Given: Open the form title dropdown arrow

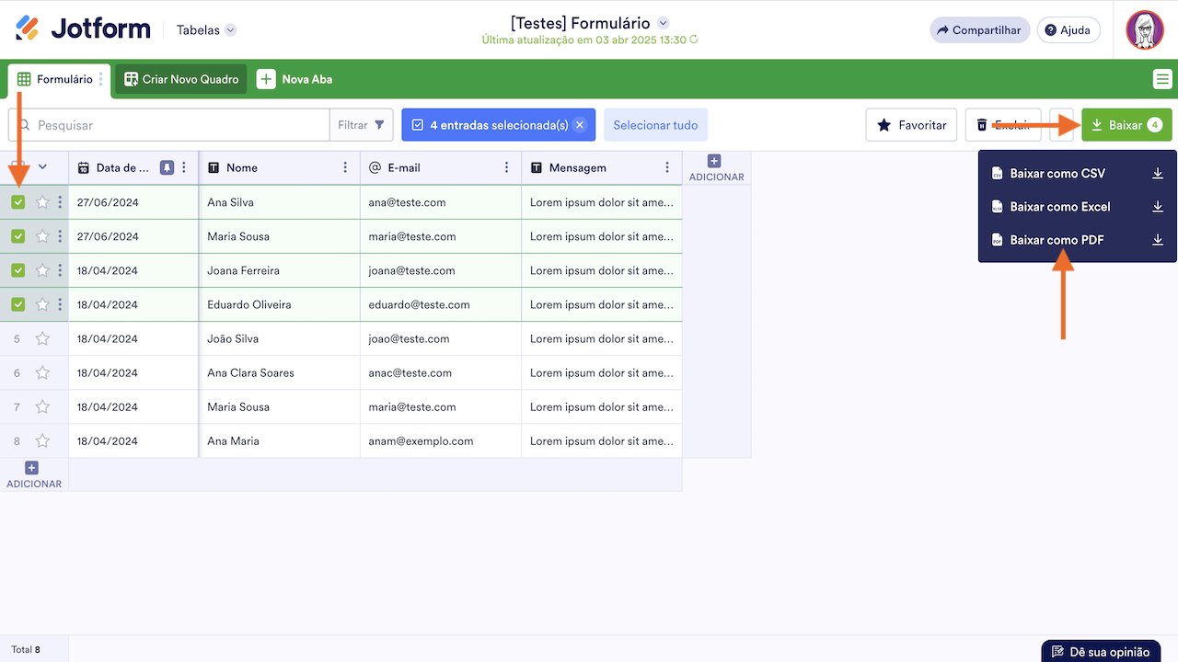Looking at the screenshot, I should point(664,23).
